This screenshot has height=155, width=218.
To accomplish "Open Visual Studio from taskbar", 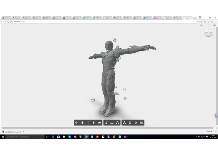I will click(x=75, y=137).
